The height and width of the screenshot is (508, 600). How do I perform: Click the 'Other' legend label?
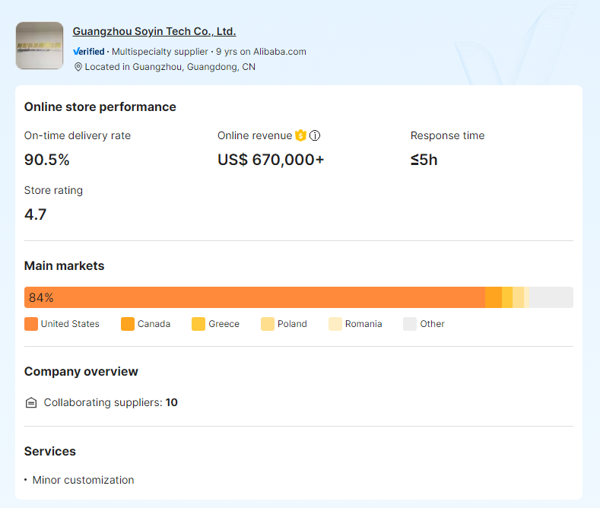(x=433, y=324)
